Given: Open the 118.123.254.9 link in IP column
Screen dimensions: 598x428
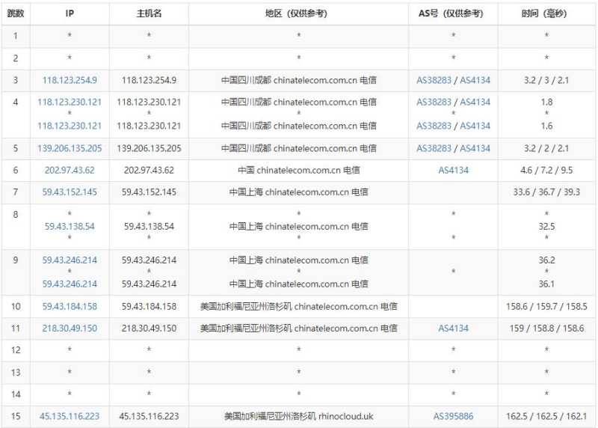Looking at the screenshot, I should (70, 80).
